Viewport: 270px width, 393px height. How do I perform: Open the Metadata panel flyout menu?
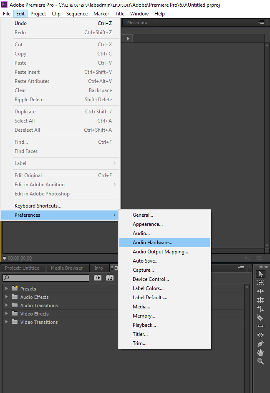(261, 23)
